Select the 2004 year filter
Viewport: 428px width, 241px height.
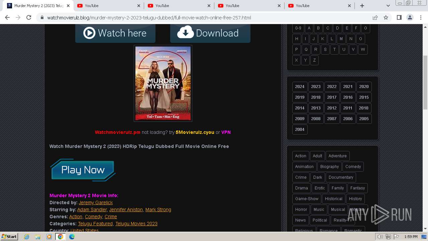[x=300, y=130]
